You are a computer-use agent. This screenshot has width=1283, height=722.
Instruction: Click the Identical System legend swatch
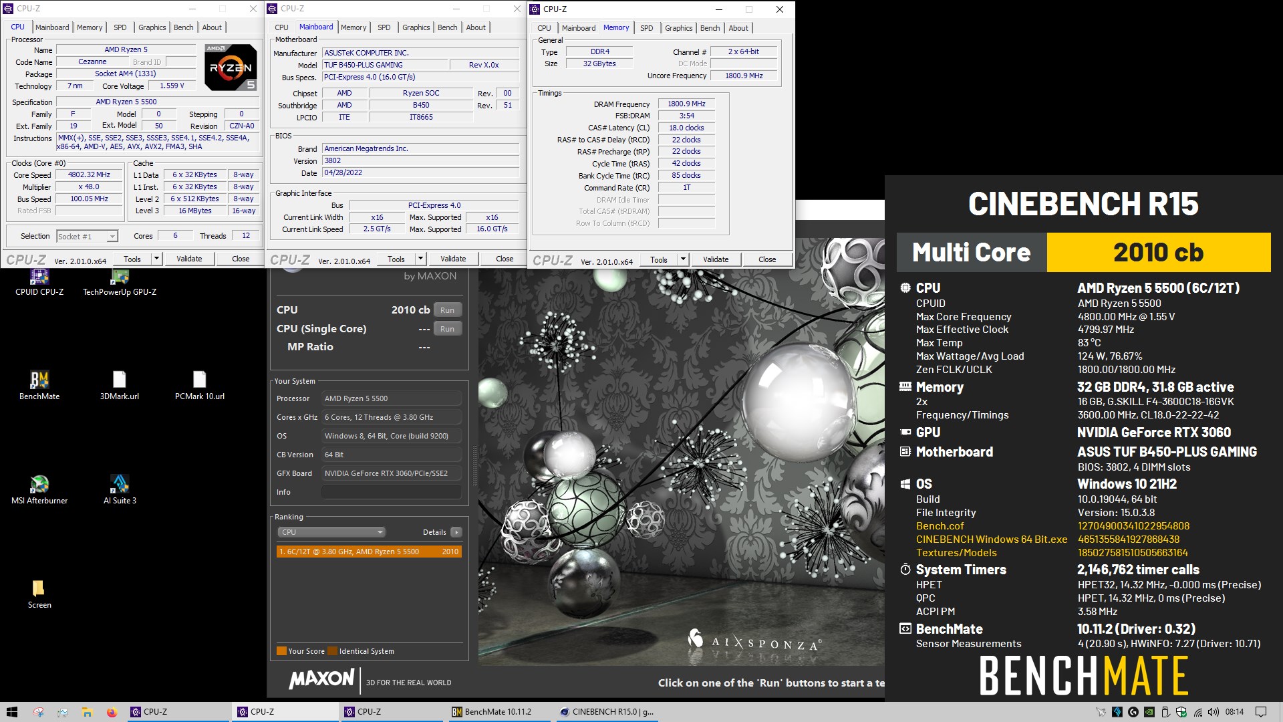point(333,651)
